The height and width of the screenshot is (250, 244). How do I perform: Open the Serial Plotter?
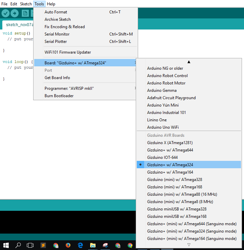[x=85, y=42]
